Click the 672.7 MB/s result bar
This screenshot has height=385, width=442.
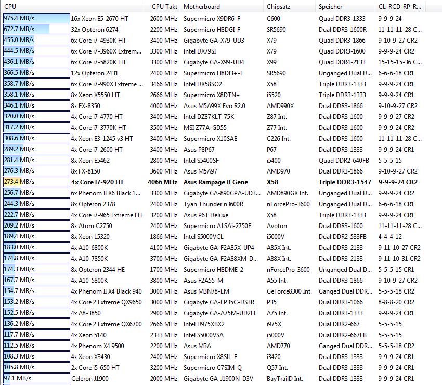coord(36,29)
